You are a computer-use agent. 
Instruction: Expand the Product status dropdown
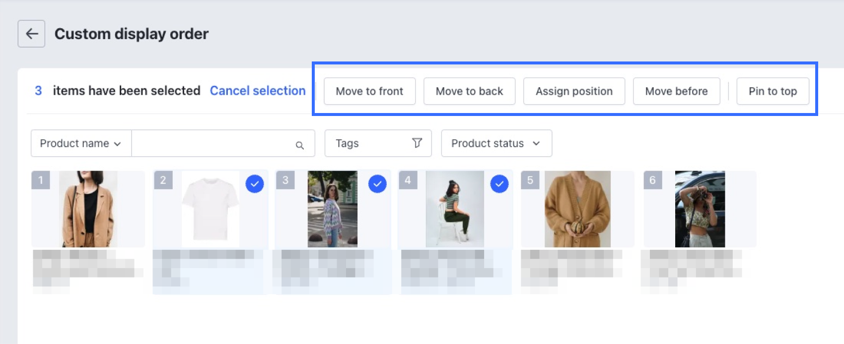[x=496, y=143]
